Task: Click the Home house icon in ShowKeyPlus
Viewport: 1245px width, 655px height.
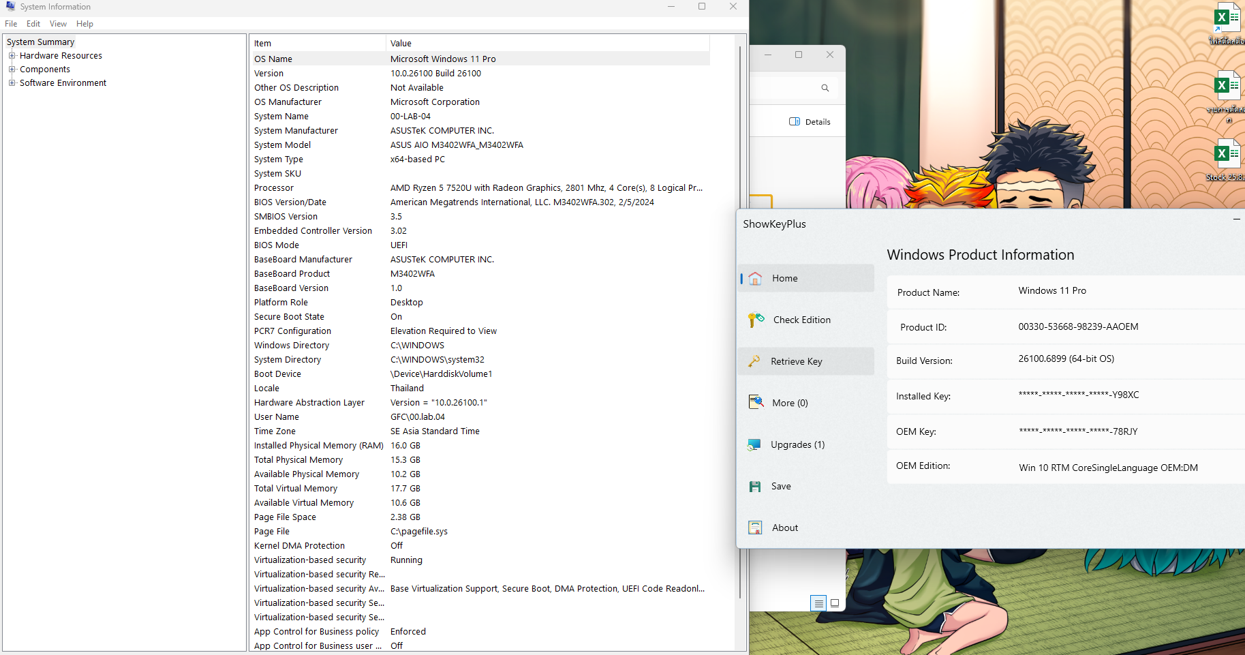Action: pyautogui.click(x=755, y=278)
